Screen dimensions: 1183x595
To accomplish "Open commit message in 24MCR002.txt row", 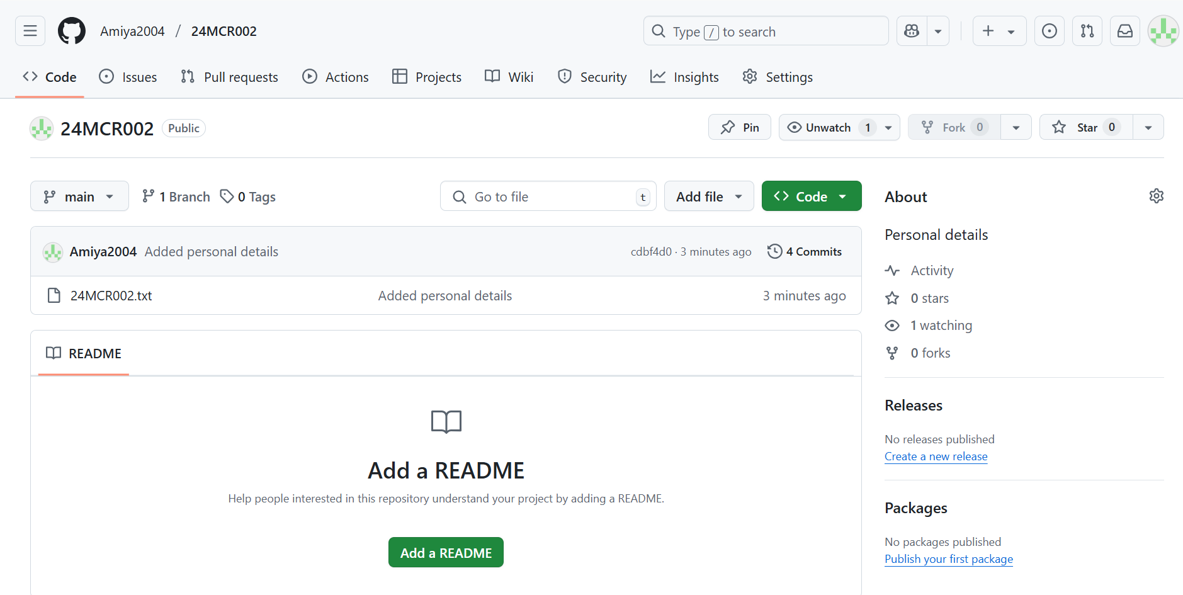I will [445, 296].
